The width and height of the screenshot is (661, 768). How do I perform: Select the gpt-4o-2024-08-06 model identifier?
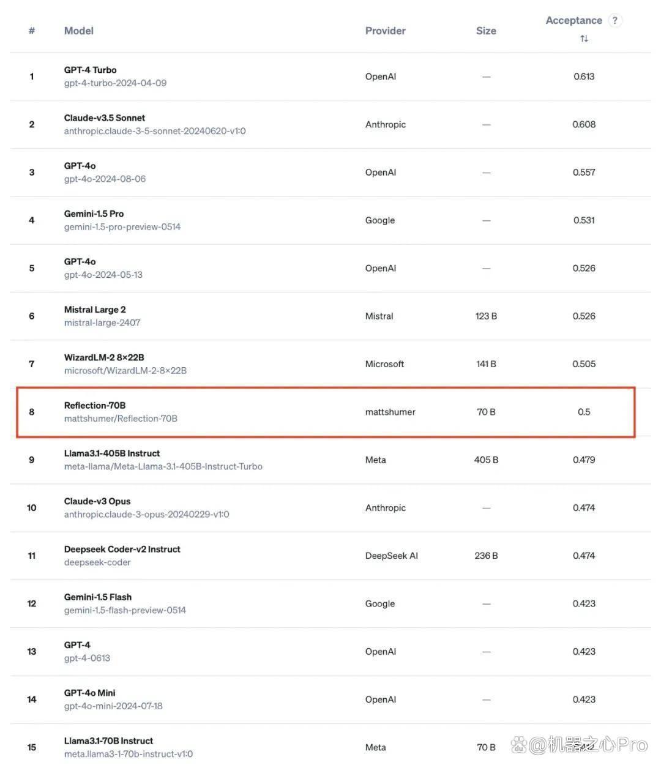click(x=105, y=179)
